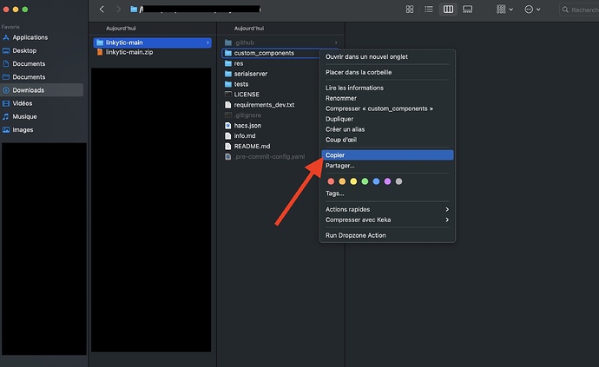This screenshot has height=367, width=599.
Task: Select Downloads in the sidebar
Action: click(42, 89)
